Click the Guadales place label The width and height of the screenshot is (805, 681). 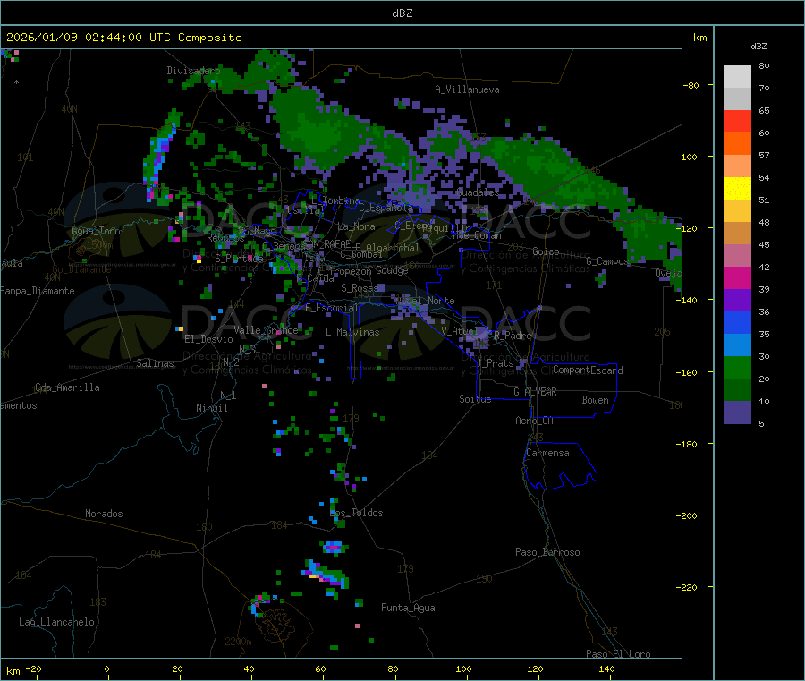(x=478, y=192)
